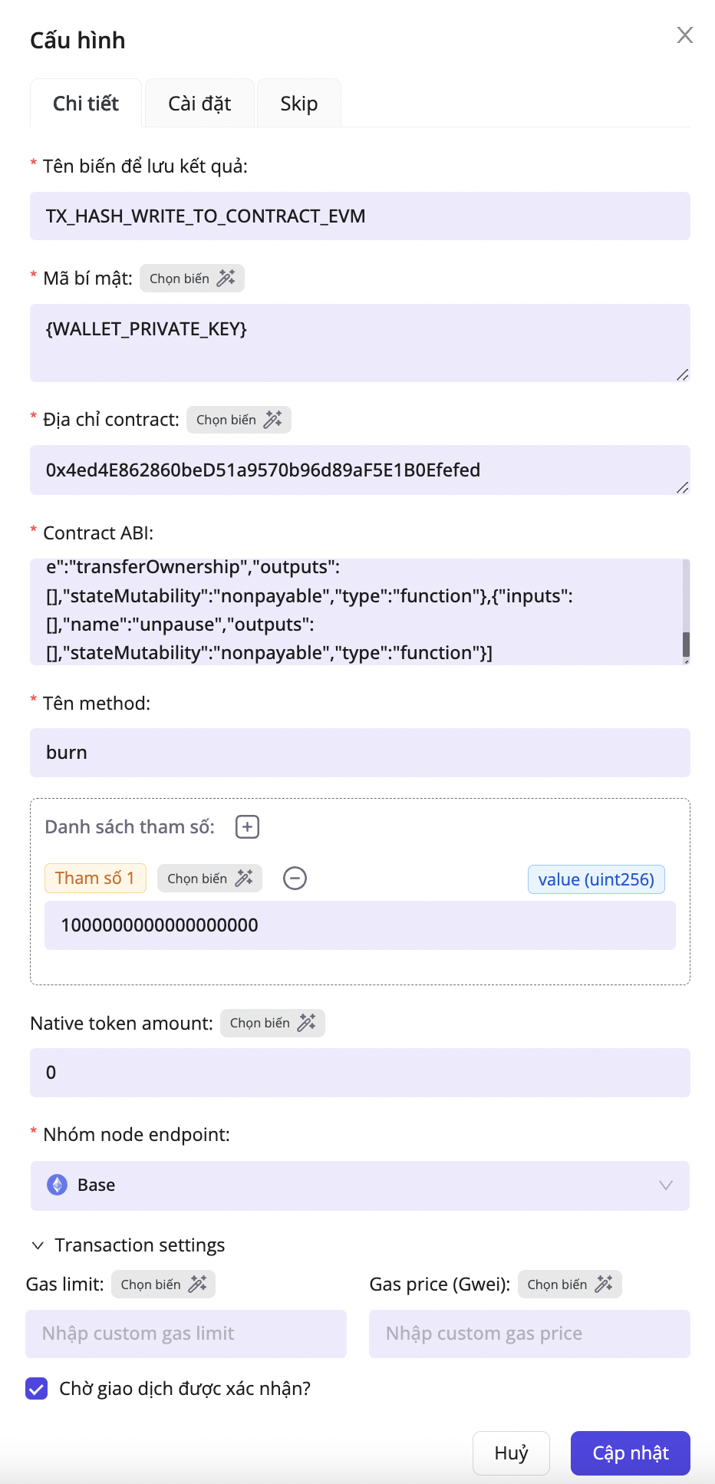Choose variable for Gas price (Gwei)
Viewport: 715px width, 1484px height.
tap(569, 1284)
